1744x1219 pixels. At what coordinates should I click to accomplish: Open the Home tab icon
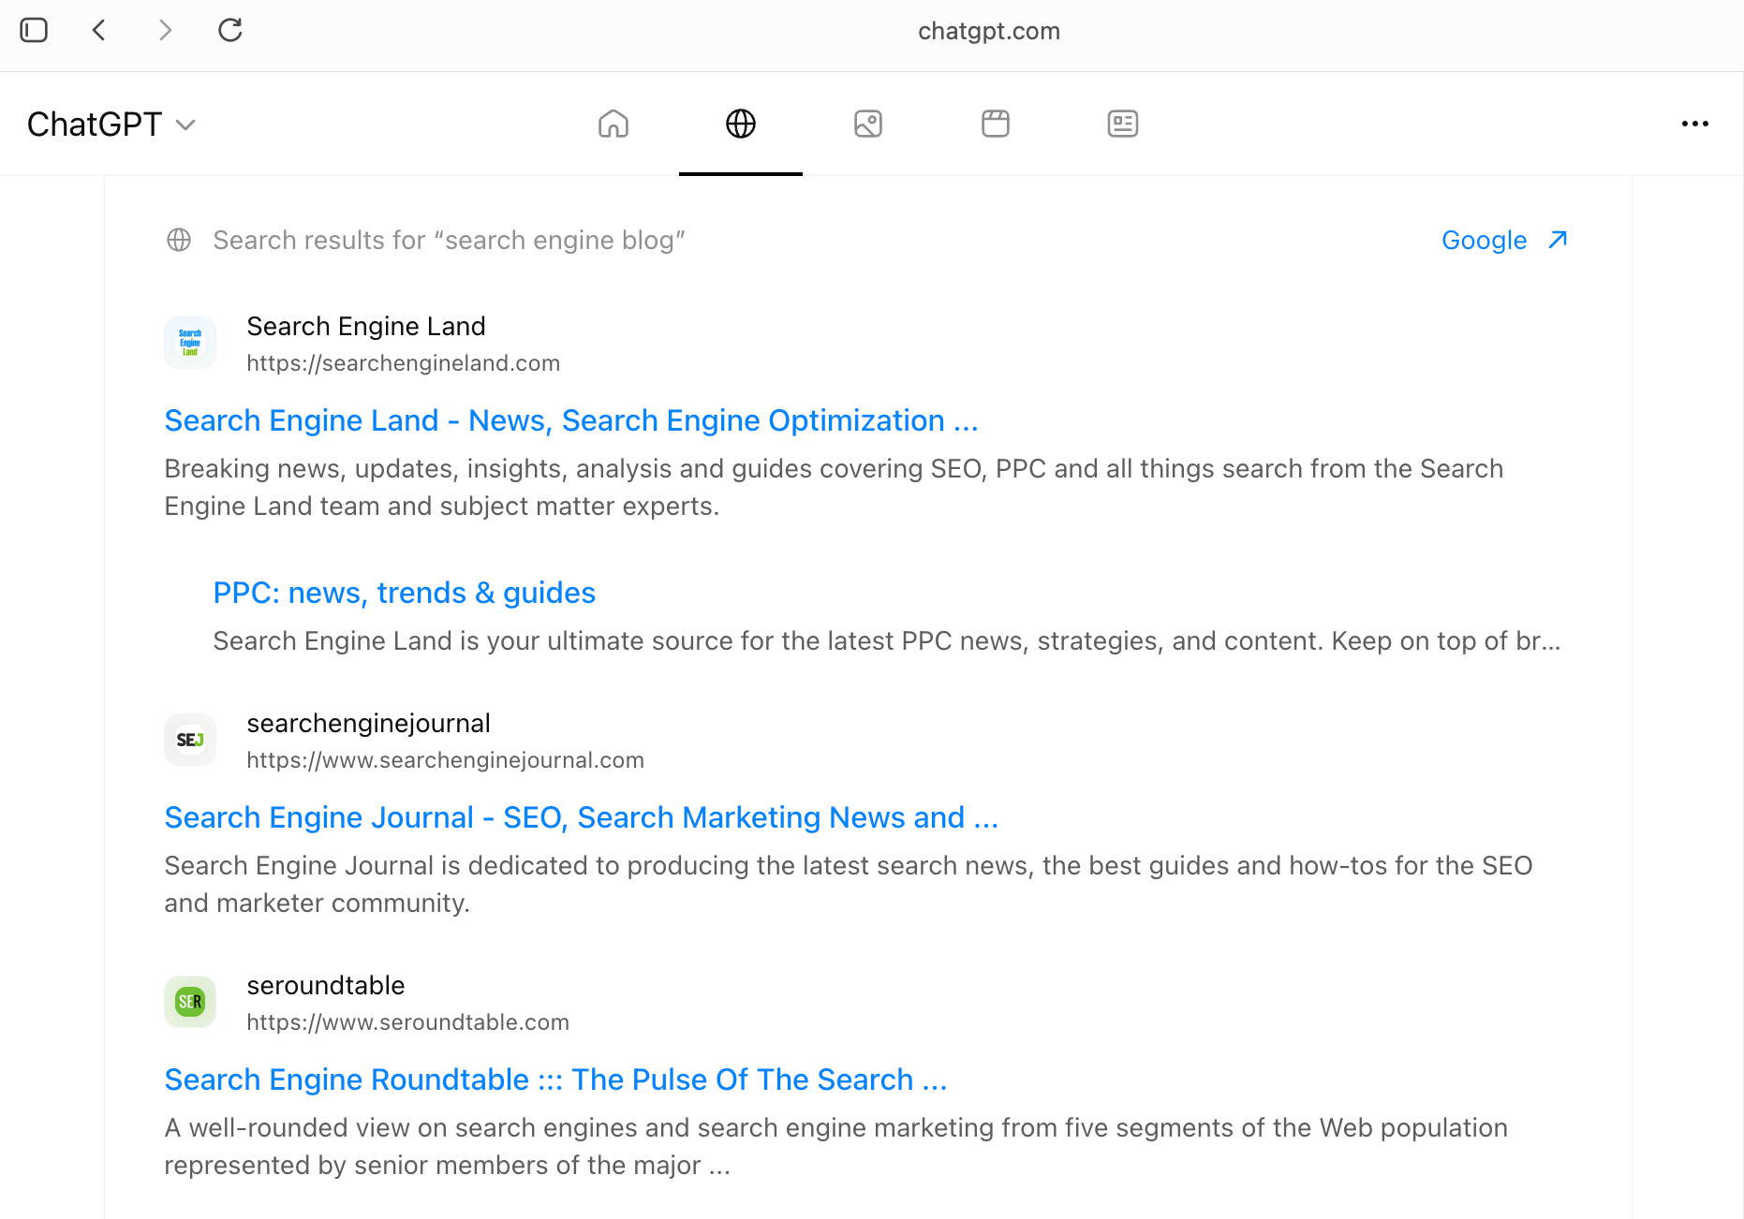(x=613, y=124)
